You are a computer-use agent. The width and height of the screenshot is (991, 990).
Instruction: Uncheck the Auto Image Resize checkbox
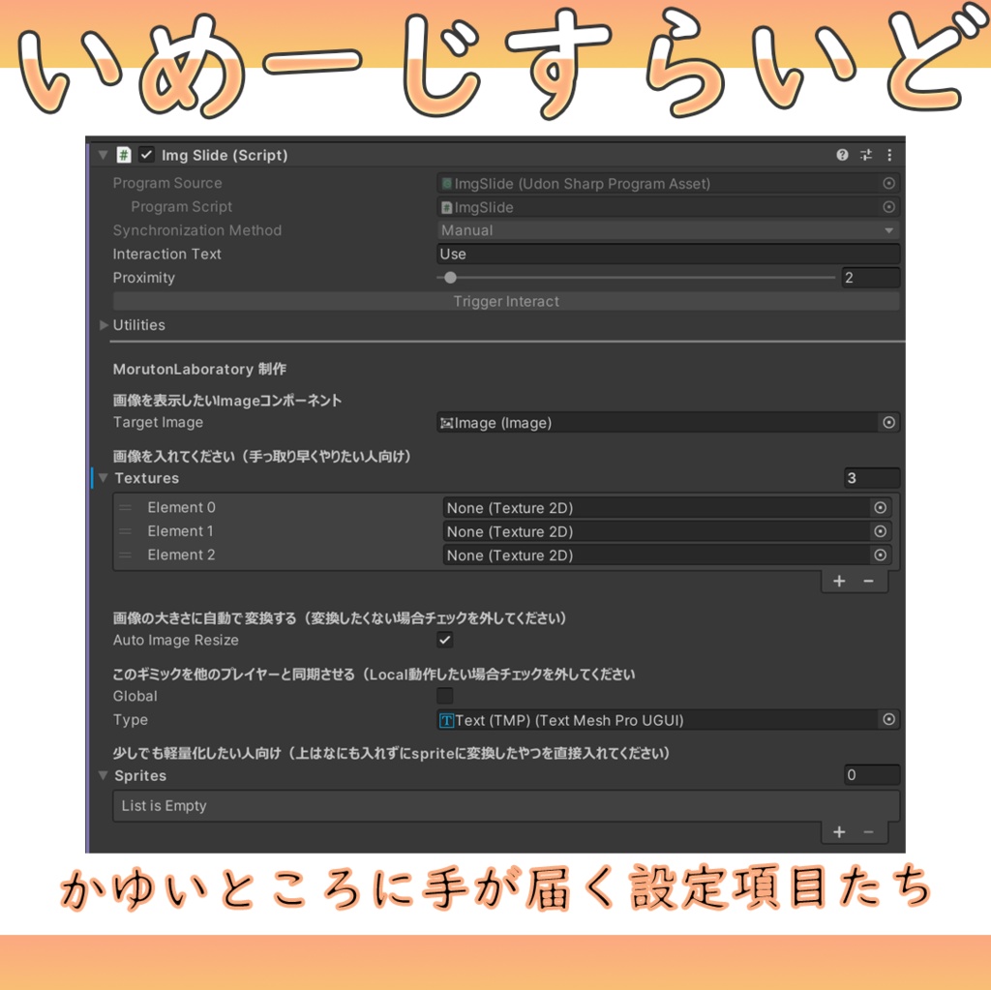[x=444, y=640]
